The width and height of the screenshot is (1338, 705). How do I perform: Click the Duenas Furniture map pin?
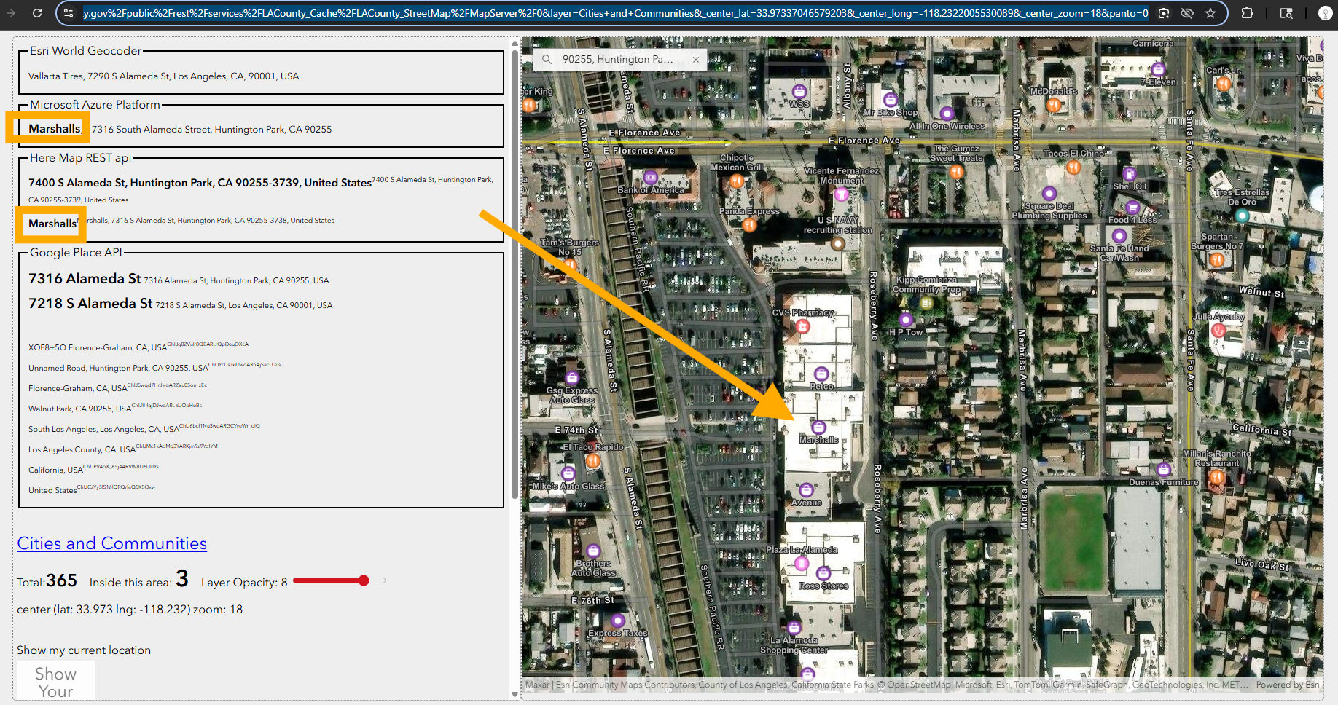pos(1164,470)
